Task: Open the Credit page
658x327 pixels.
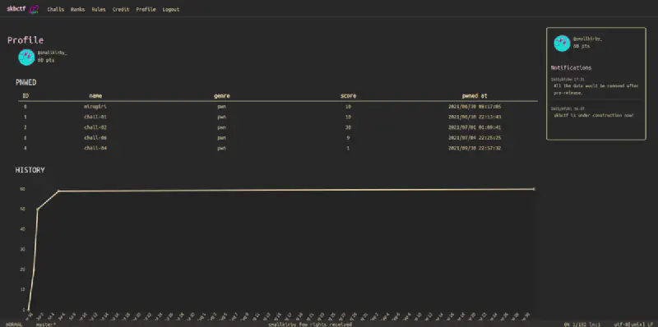Action: 121,9
